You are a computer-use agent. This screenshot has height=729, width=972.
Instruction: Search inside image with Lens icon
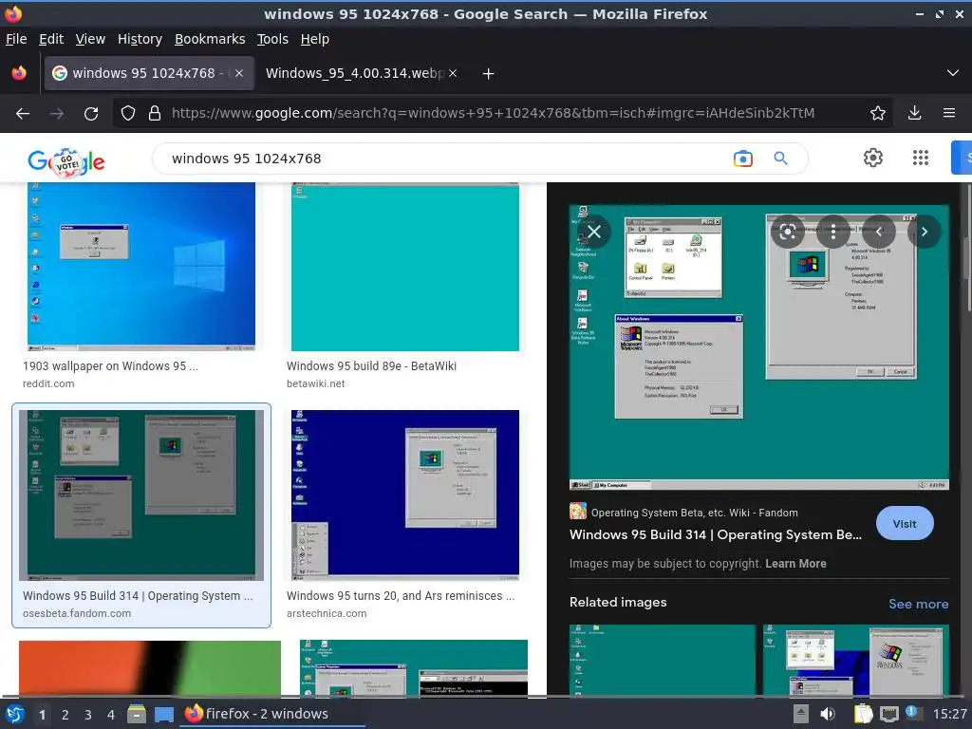tap(787, 232)
